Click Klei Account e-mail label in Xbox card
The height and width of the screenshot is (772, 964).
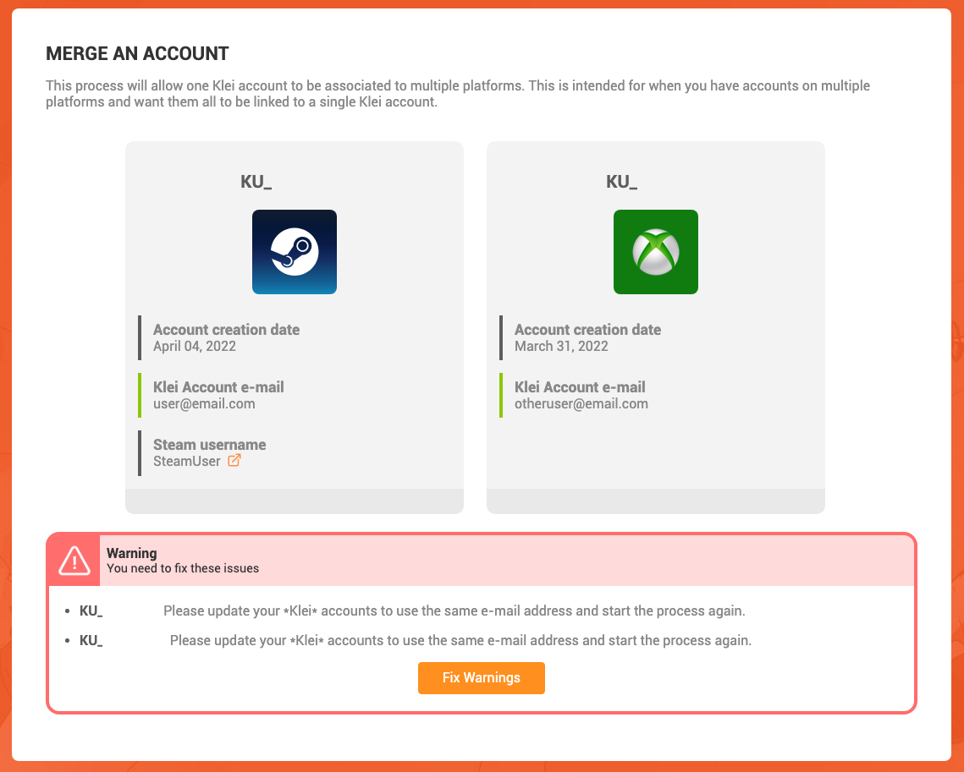coord(580,387)
